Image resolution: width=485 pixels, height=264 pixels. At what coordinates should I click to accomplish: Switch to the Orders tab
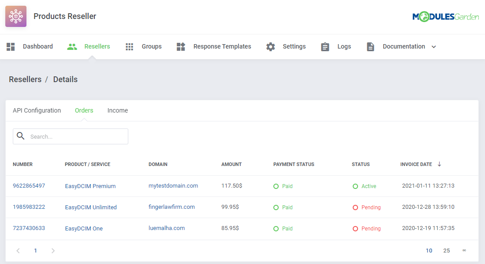84,110
